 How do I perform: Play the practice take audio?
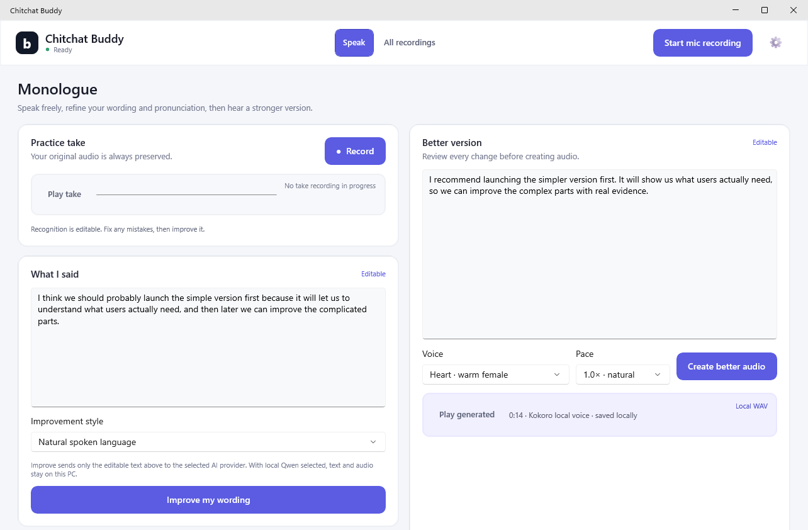point(64,195)
